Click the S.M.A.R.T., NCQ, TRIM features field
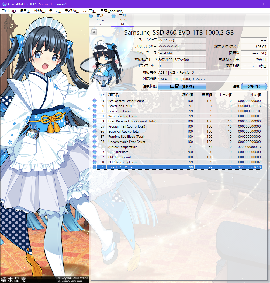The image size is (270, 283). pos(213,79)
